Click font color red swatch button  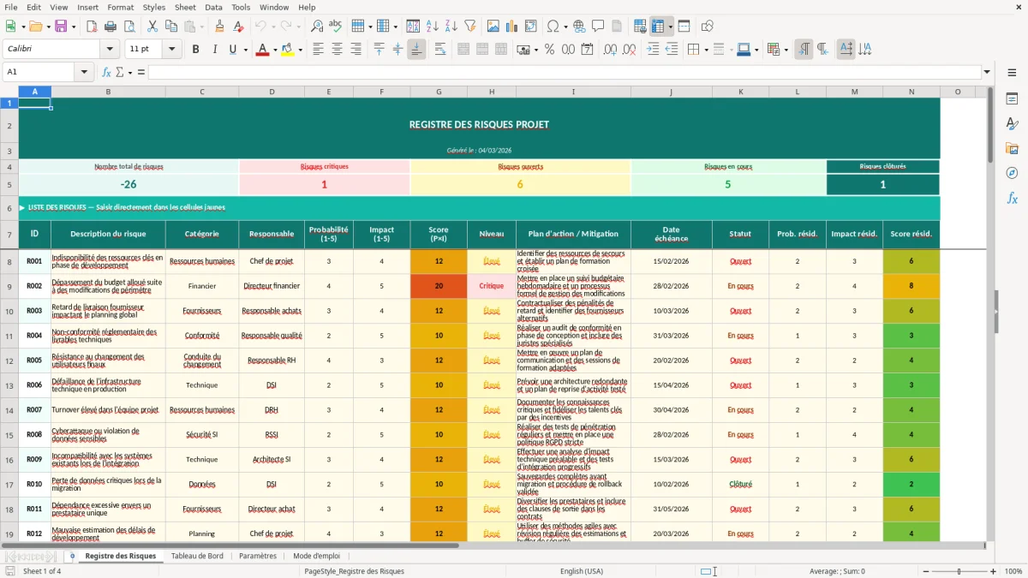tap(262, 50)
